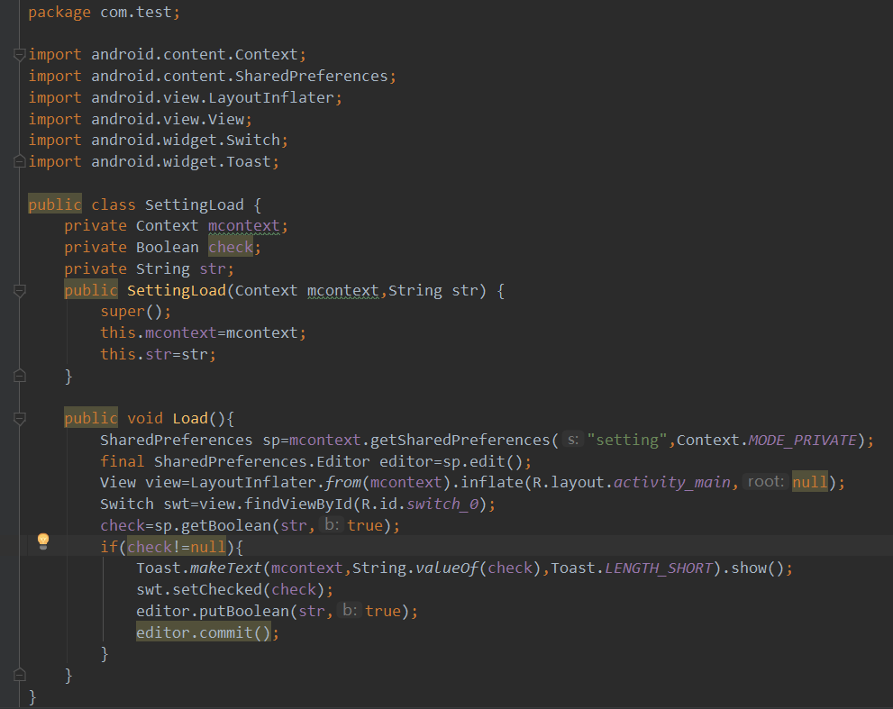The height and width of the screenshot is (709, 893).
Task: Click "LENGTH_SHORT" constant
Action: click(659, 568)
